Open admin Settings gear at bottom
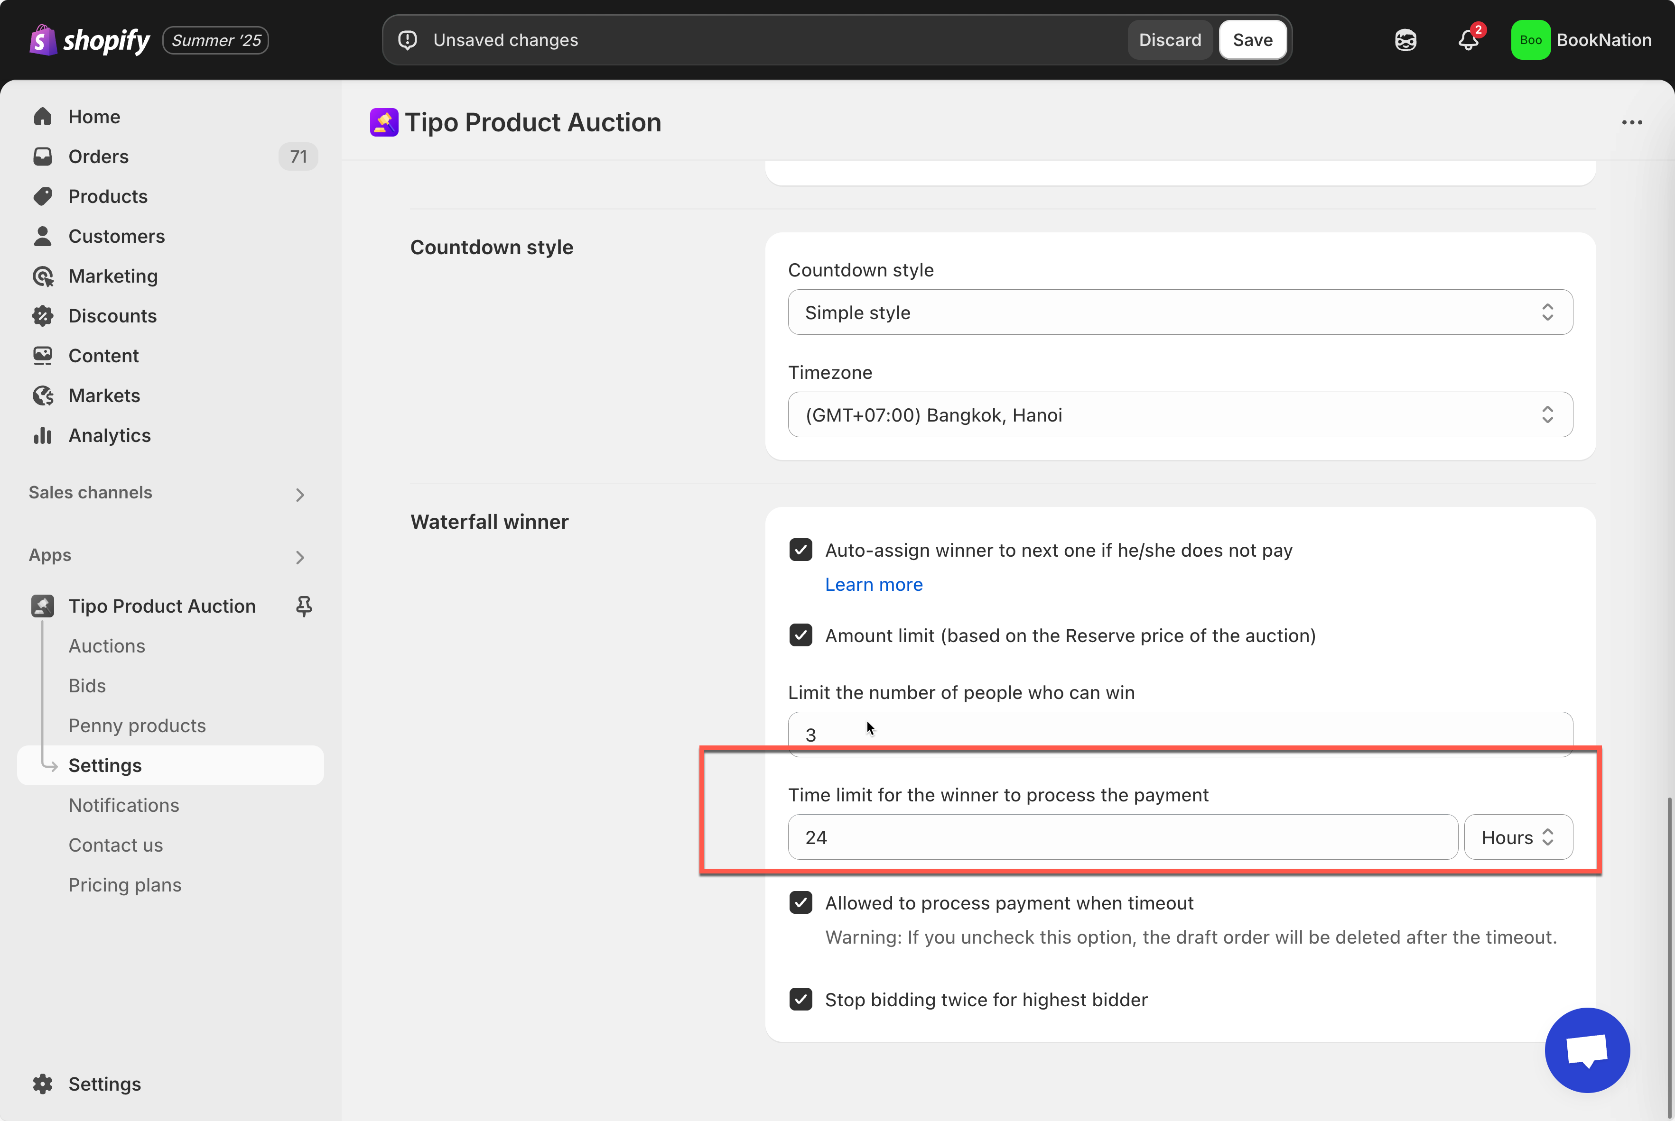Viewport: 1675px width, 1121px height. (x=43, y=1084)
